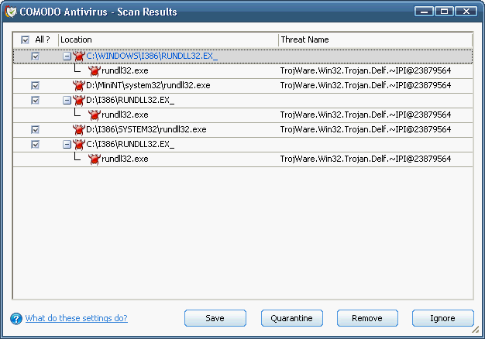The image size is (485, 339).
Task: Click the Threat Name column header
Action: pyautogui.click(x=376, y=40)
